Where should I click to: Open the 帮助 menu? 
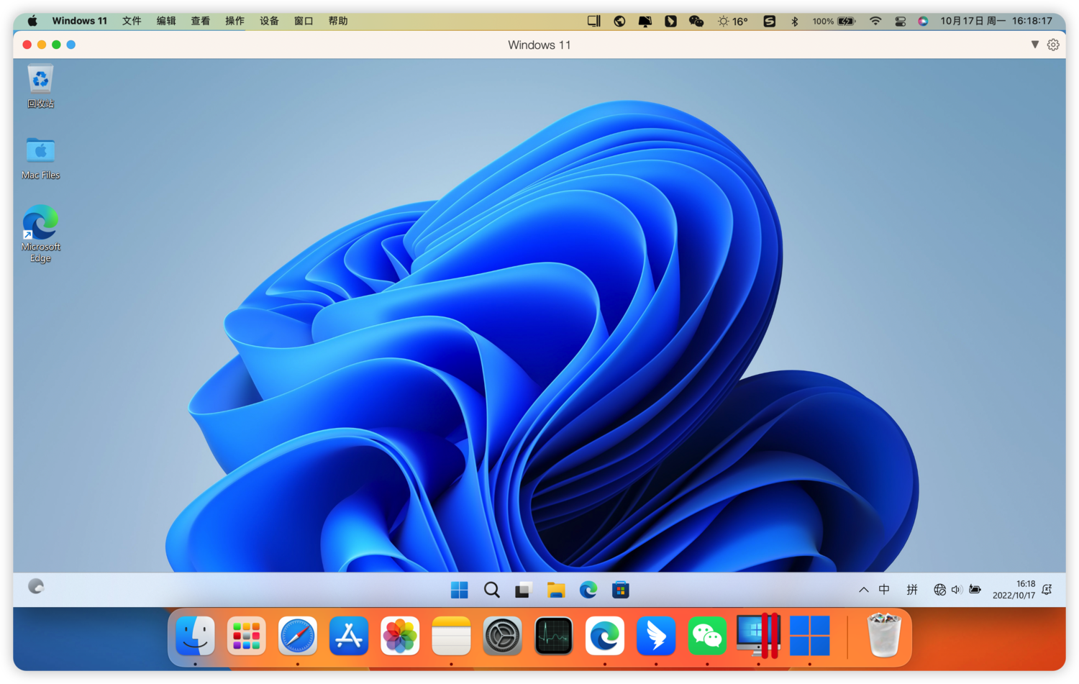[338, 22]
